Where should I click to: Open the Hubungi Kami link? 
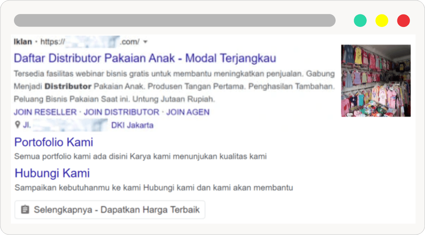[x=52, y=173]
